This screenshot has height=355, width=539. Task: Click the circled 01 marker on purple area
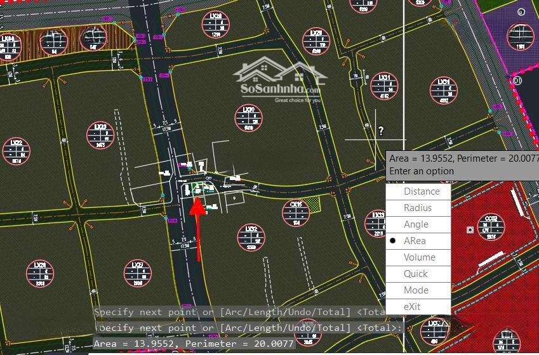pos(517,81)
